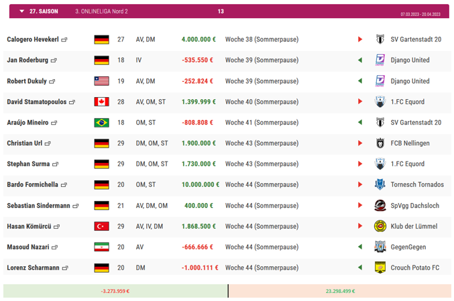
Task: Click the transfer fee 4.000.000 €
Action: (x=198, y=40)
